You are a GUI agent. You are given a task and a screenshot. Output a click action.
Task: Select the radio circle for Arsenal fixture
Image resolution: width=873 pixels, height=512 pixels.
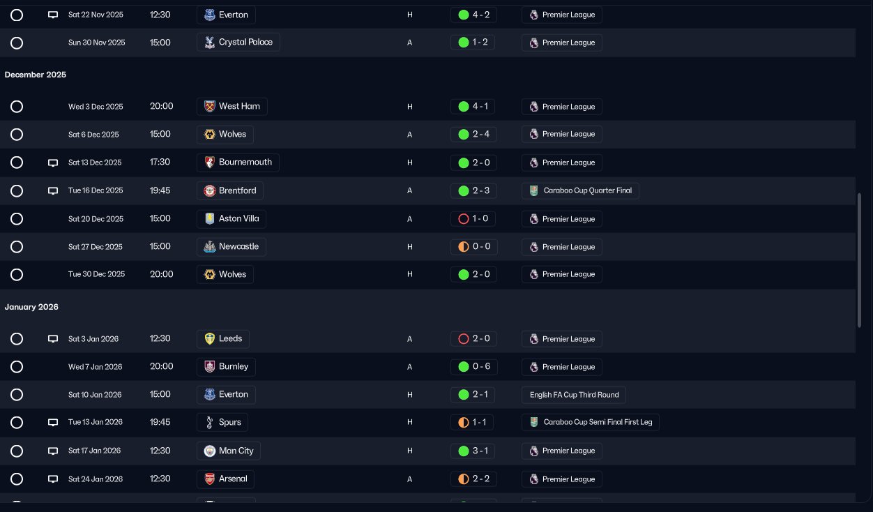(x=17, y=479)
